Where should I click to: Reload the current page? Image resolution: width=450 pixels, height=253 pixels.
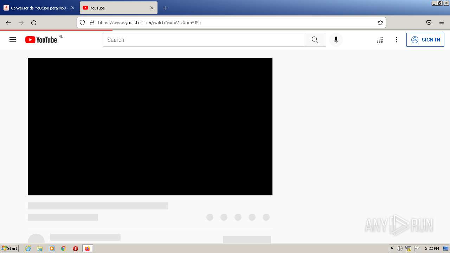tap(34, 22)
